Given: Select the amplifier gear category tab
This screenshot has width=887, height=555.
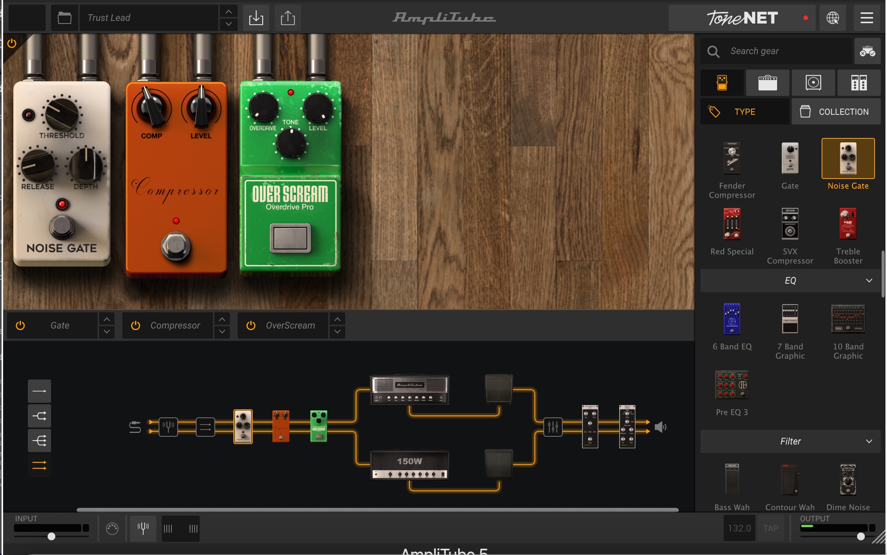Looking at the screenshot, I should (767, 83).
